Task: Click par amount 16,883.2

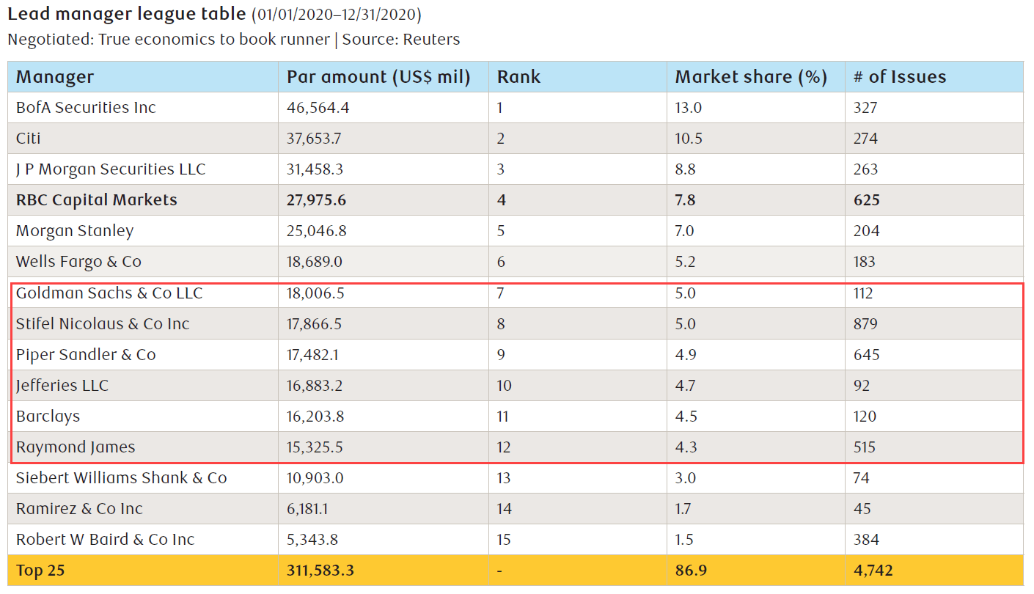Action: (x=315, y=386)
